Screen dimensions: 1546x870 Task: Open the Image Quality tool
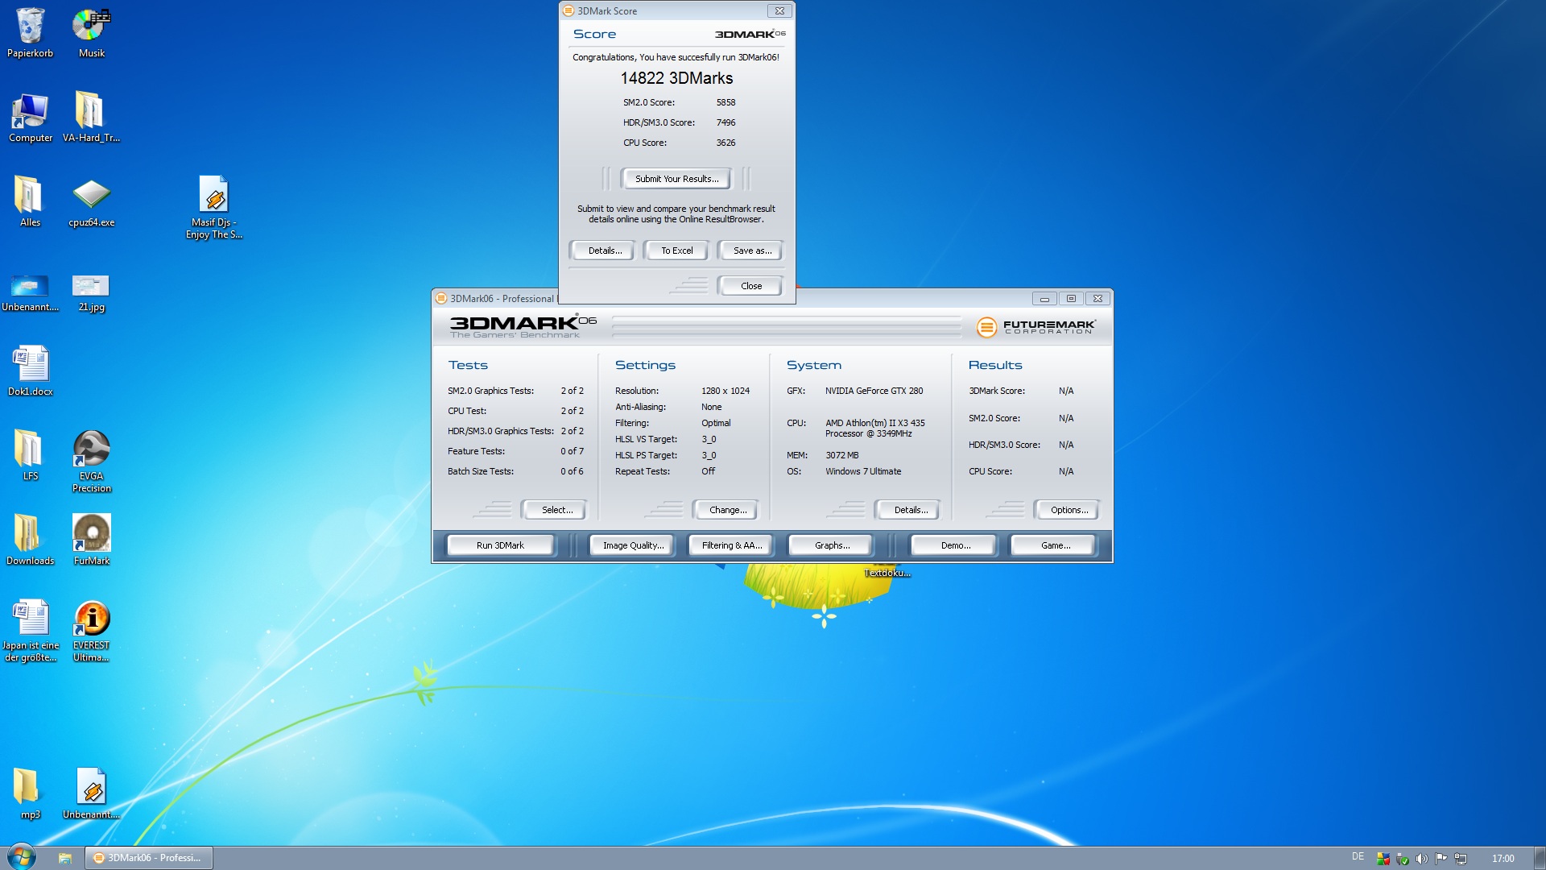click(x=634, y=545)
